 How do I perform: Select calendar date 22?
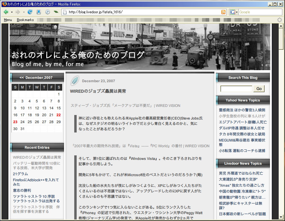click(x=59, y=115)
